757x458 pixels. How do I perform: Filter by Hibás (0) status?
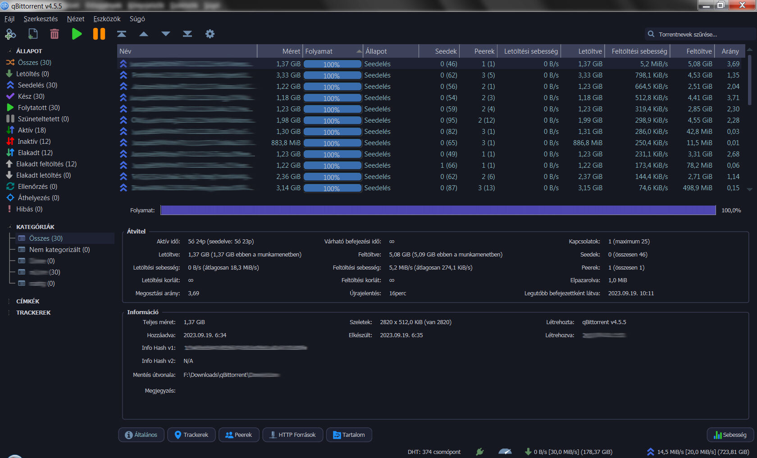[24, 209]
